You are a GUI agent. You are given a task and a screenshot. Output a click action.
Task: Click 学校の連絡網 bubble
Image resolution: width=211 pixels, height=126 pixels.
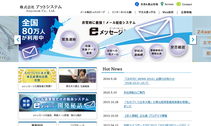pos(138,53)
